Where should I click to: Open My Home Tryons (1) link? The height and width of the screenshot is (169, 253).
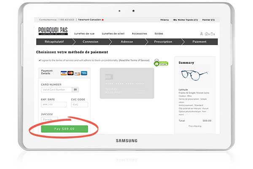(186, 20)
